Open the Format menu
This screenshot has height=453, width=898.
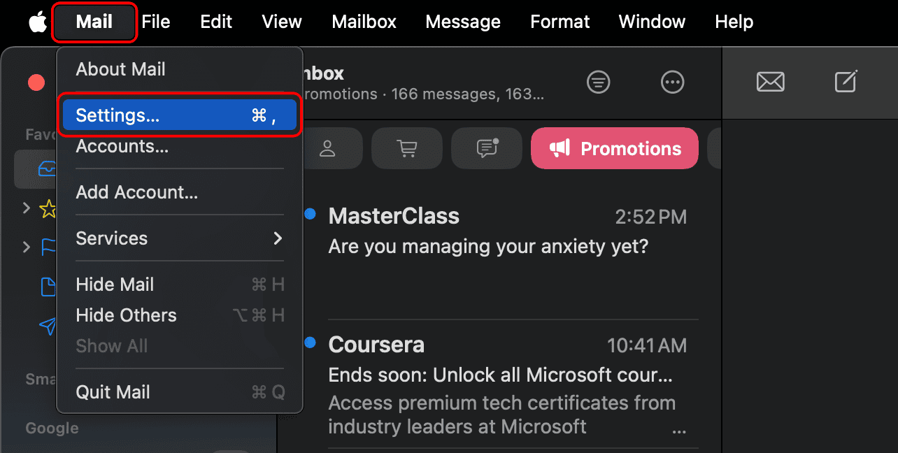[x=560, y=22]
